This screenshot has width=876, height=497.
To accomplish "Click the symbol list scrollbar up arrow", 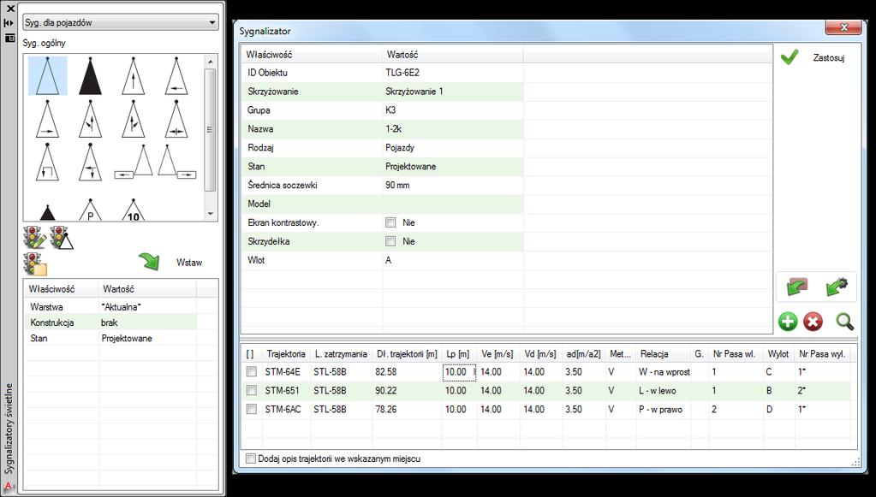I will pos(210,62).
